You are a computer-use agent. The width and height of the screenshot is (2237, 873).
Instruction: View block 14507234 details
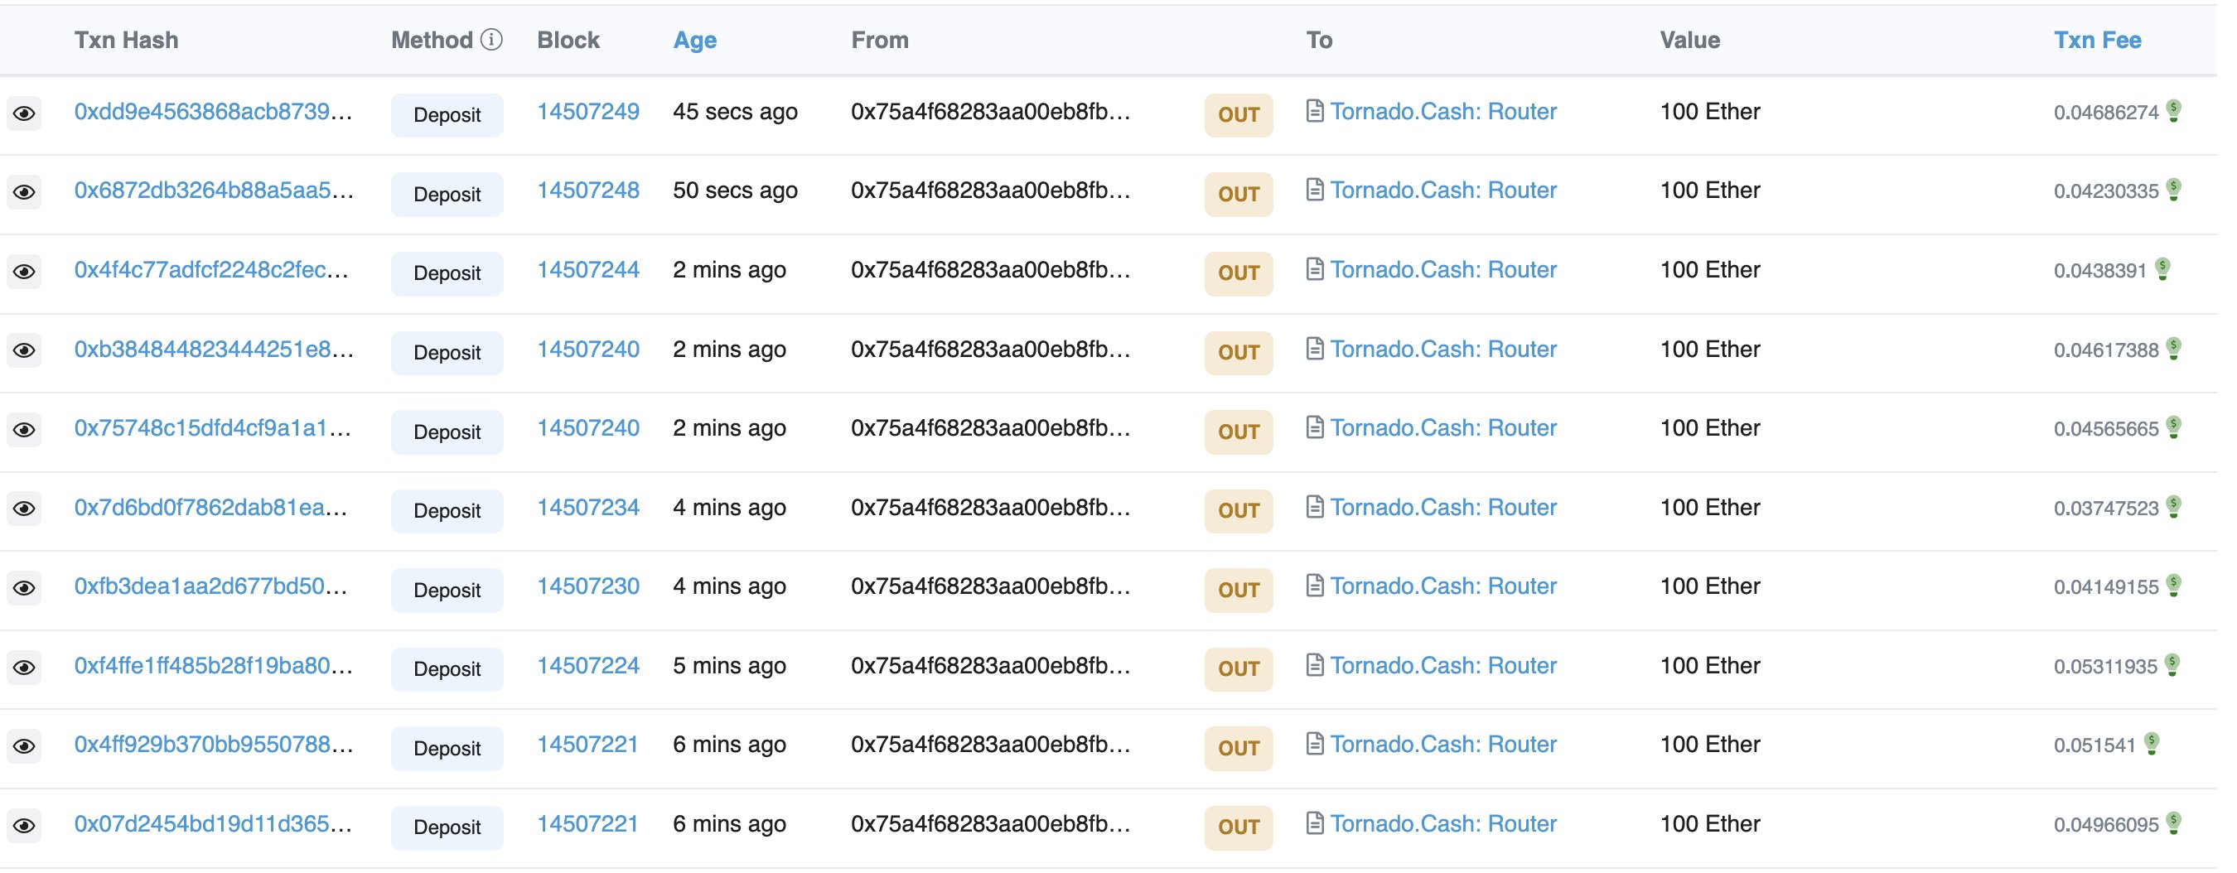coord(588,509)
